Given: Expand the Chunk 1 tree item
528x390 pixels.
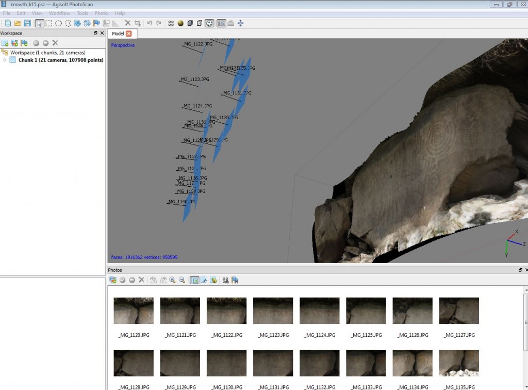Looking at the screenshot, I should point(5,60).
